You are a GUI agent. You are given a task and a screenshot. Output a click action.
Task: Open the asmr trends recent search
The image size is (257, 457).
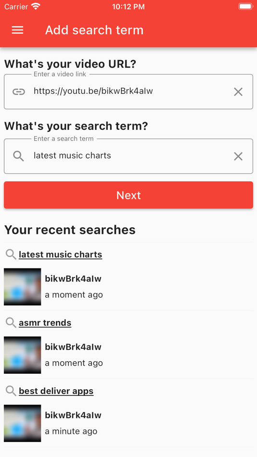pos(45,323)
